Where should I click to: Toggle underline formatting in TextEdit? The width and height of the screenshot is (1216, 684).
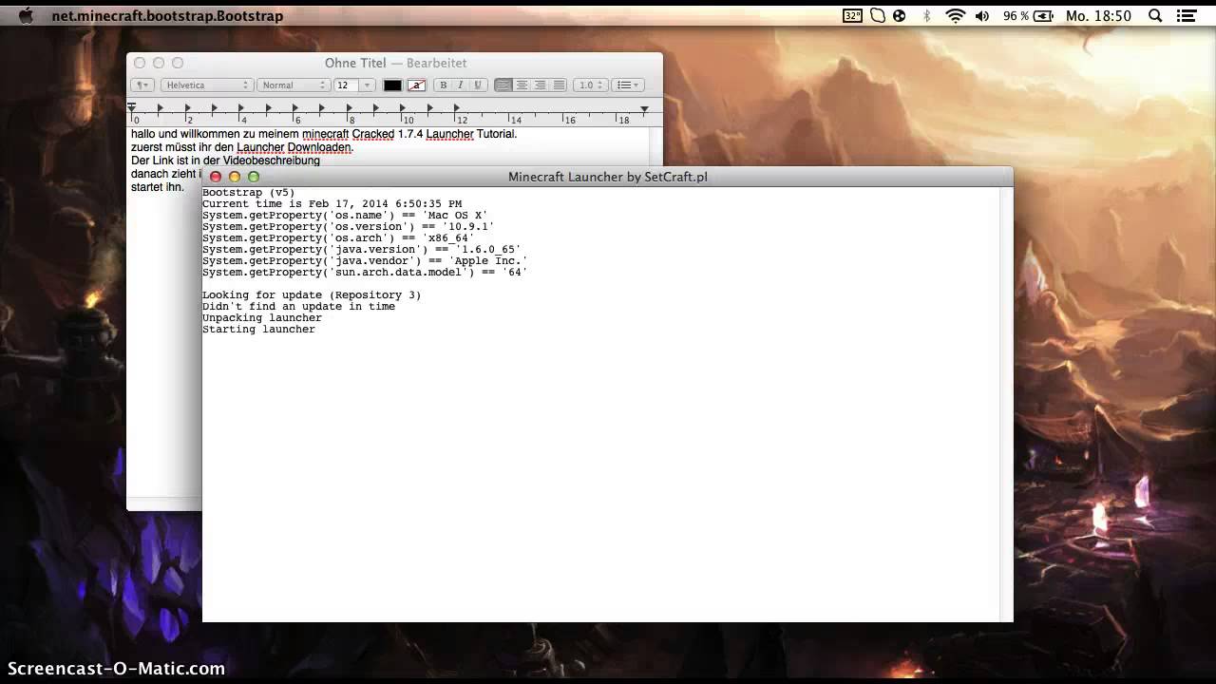click(478, 85)
